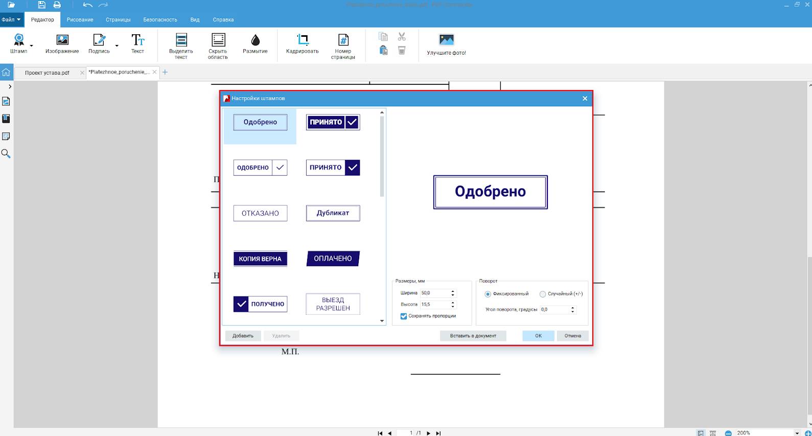Expand the Штамп dropdown arrow
The image size is (812, 436).
[32, 46]
